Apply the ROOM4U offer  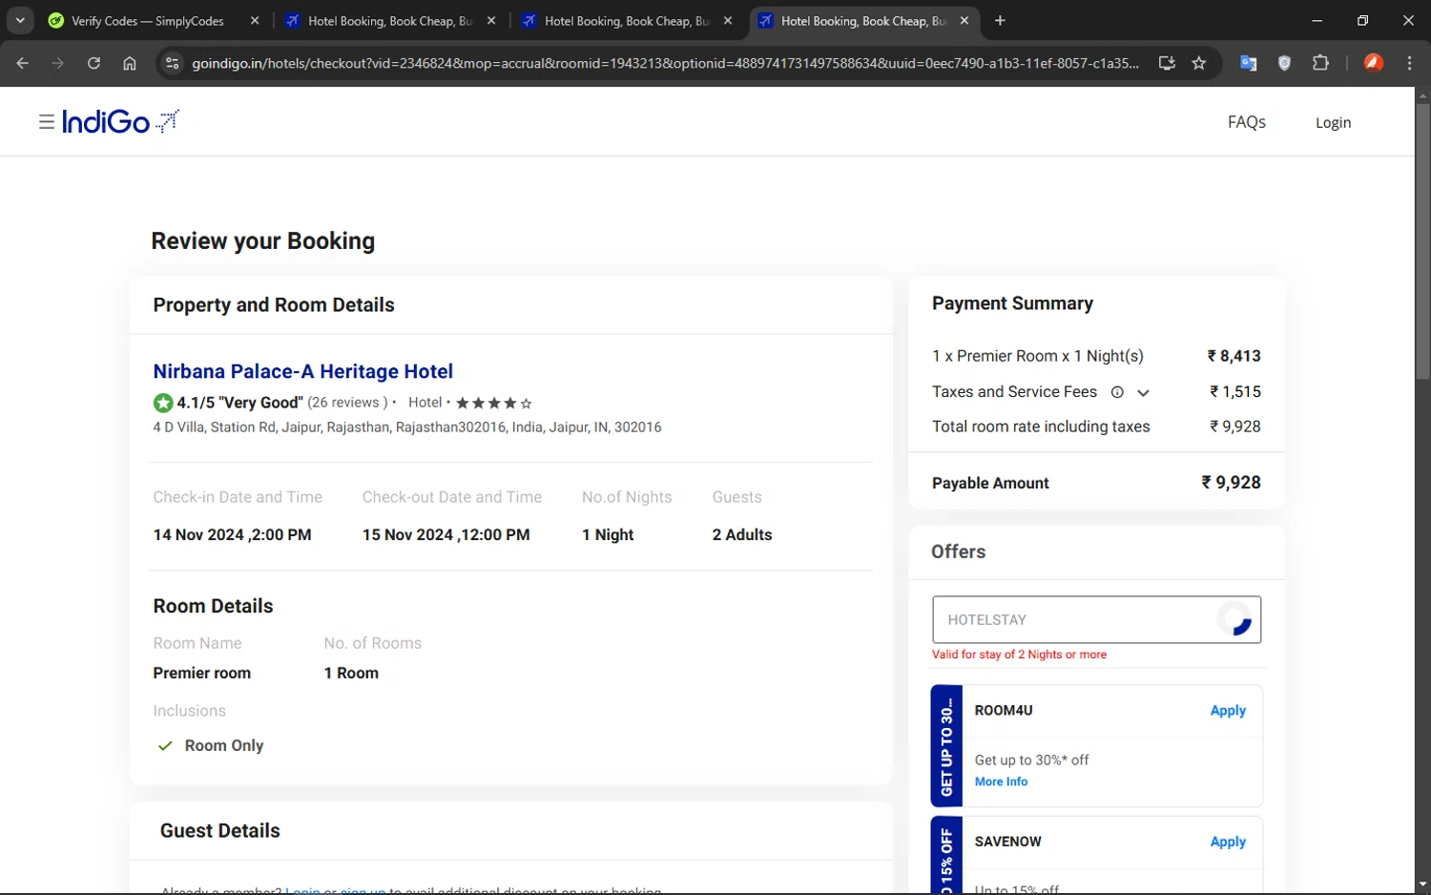pyautogui.click(x=1228, y=711)
